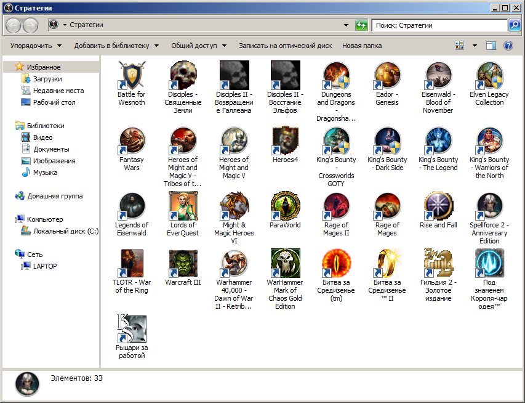Select the Elven Legacy Collection icon

click(489, 75)
